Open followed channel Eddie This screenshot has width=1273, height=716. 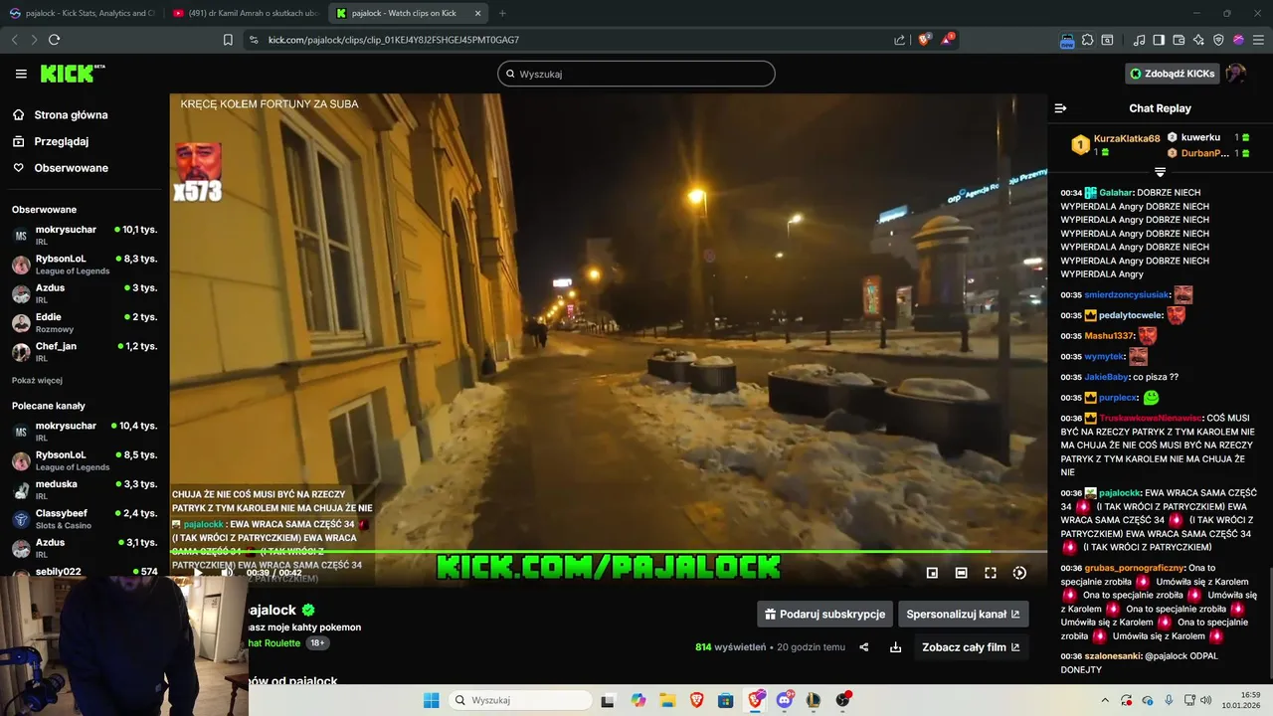85,322
